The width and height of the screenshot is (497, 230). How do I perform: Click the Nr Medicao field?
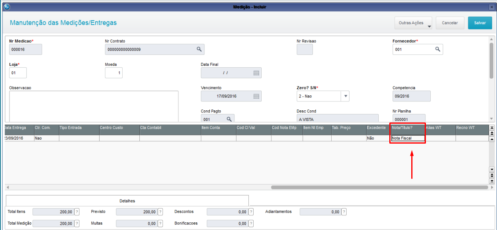[26, 49]
